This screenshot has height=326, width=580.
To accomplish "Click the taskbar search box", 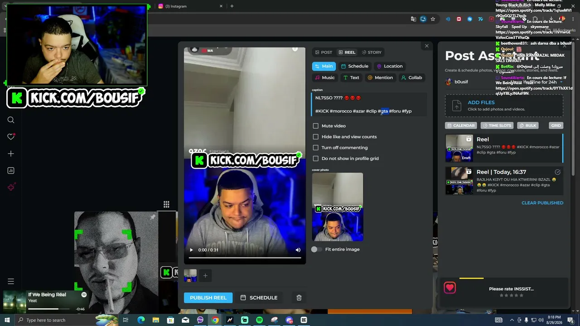I will pos(67,320).
